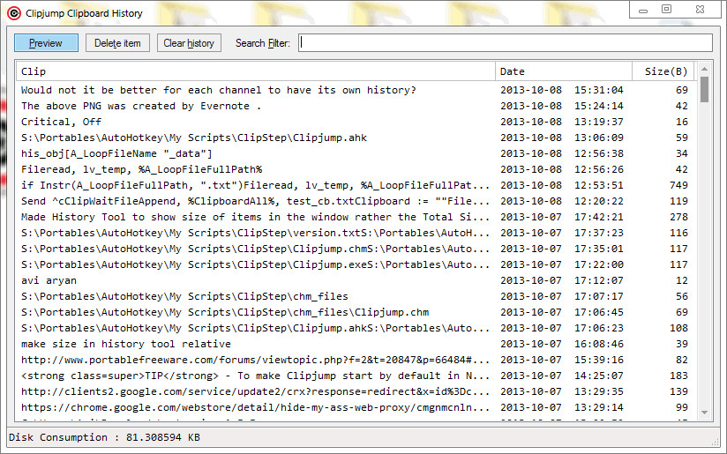Maximize the Clipjump Clipboard History window
Image resolution: width=727 pixels, height=454 pixels.
[666, 10]
